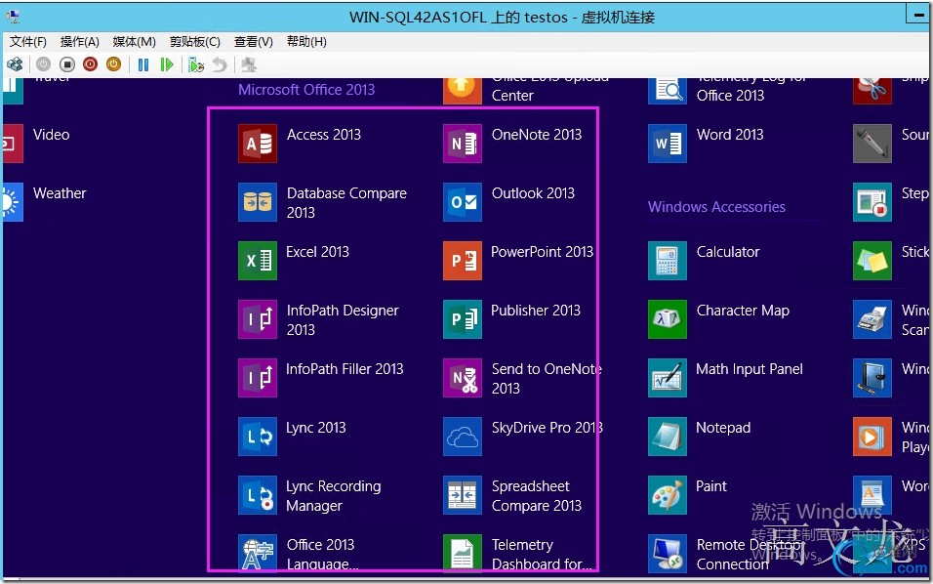
Task: Pause the virtual machine with blue bars icon
Action: [x=143, y=64]
